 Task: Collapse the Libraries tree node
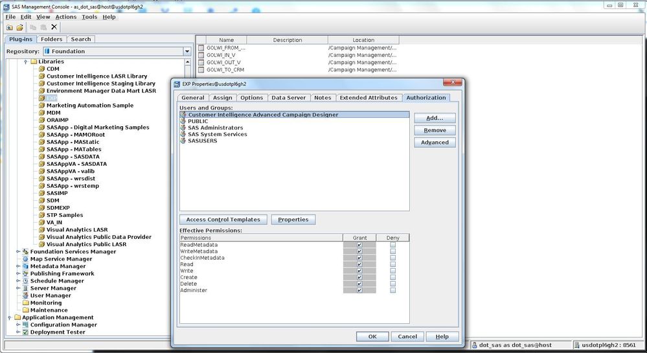(x=26, y=62)
